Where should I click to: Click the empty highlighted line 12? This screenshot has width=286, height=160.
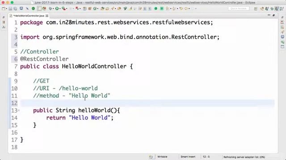pyautogui.click(x=147, y=103)
